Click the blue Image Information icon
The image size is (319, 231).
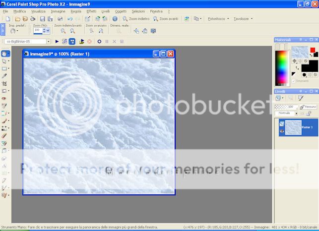tap(115, 19)
